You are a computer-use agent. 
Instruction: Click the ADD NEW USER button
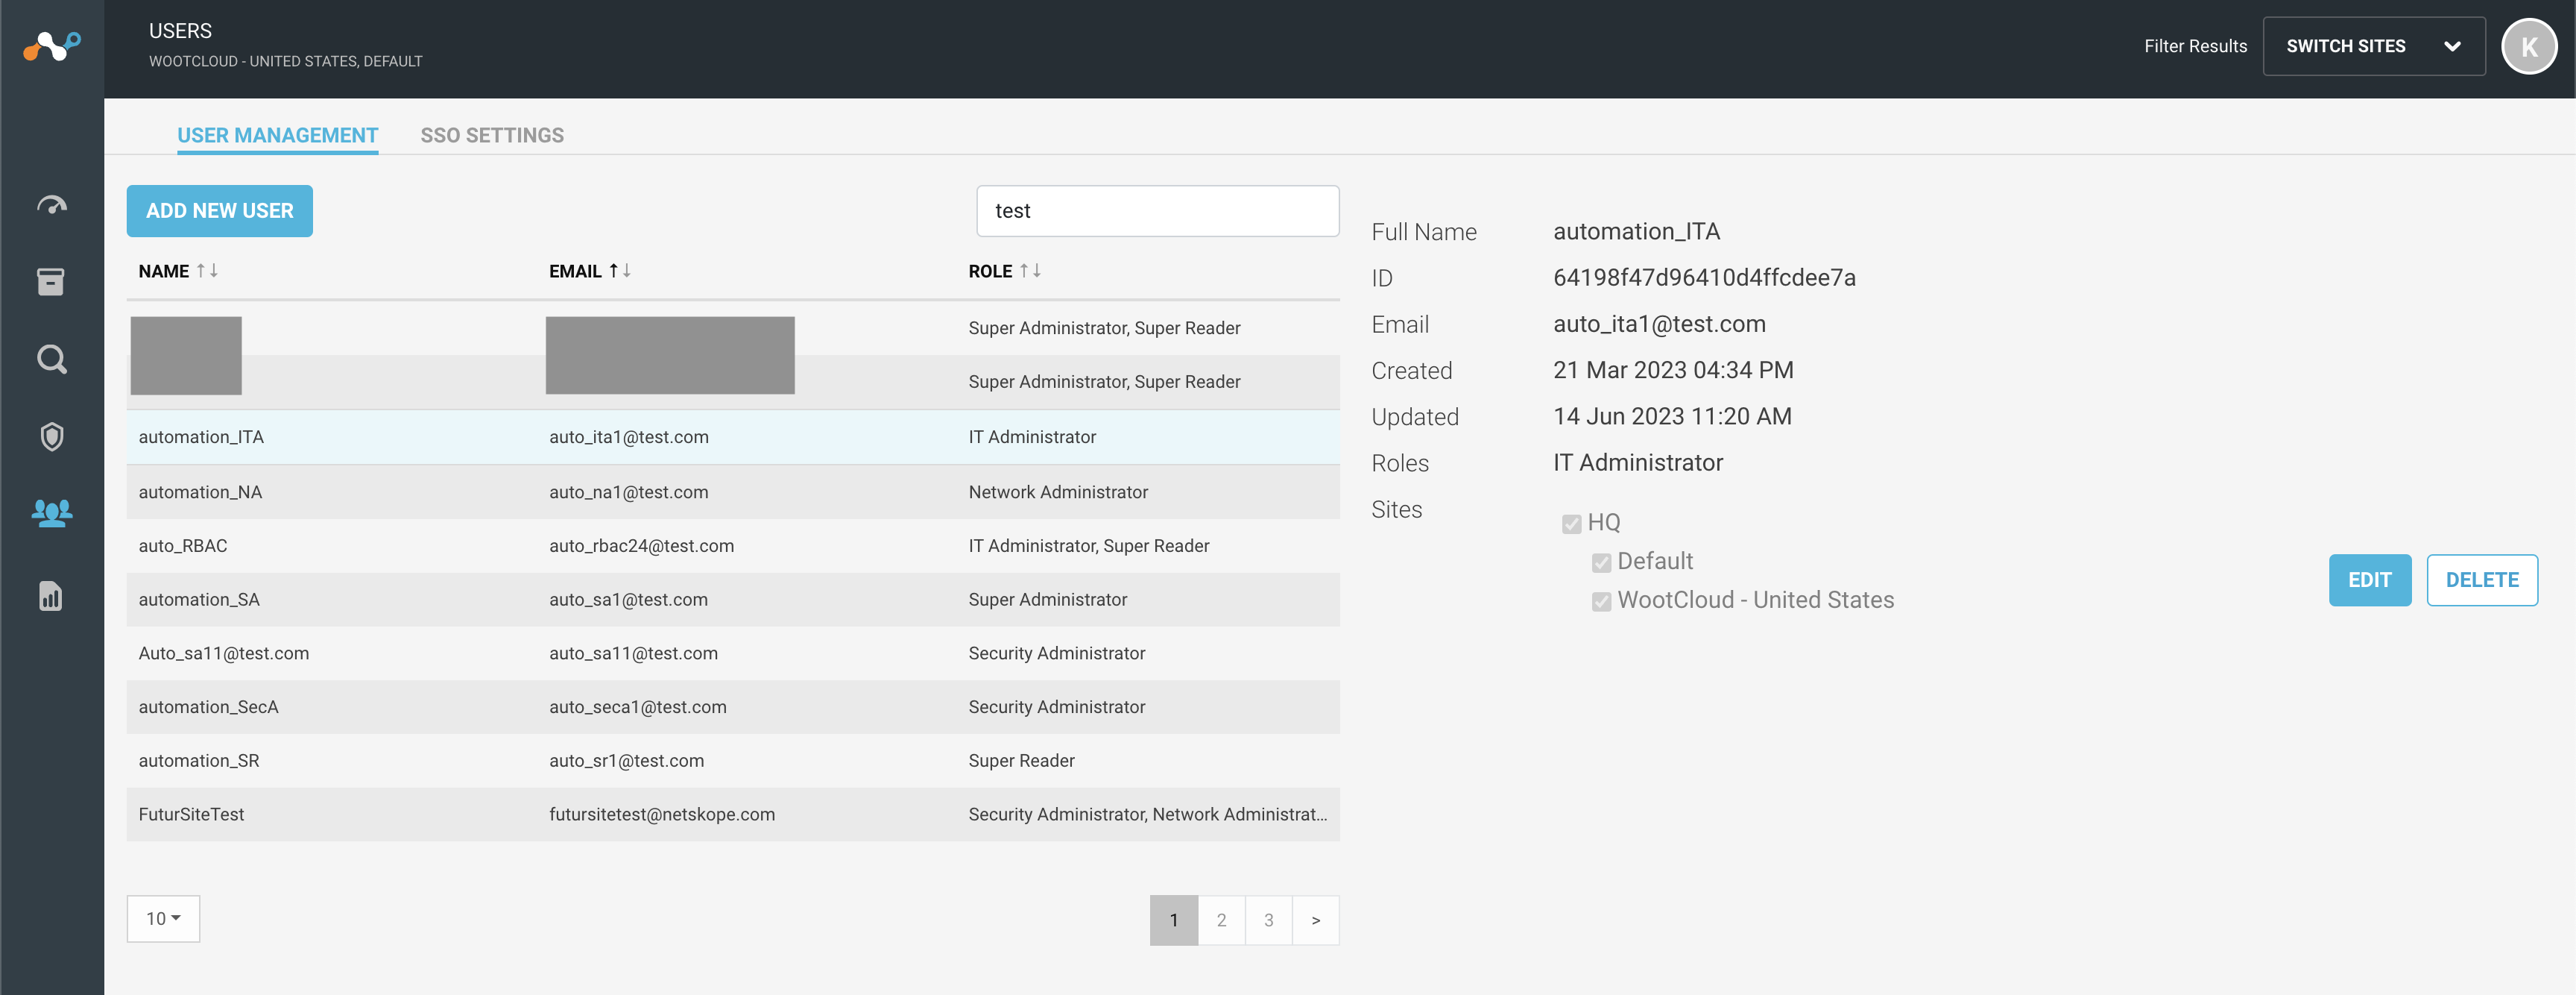219,211
